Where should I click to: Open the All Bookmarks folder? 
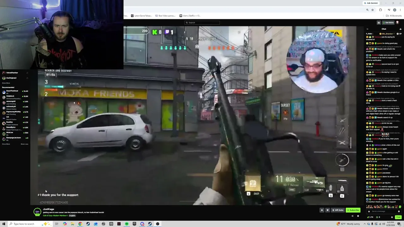point(394,16)
